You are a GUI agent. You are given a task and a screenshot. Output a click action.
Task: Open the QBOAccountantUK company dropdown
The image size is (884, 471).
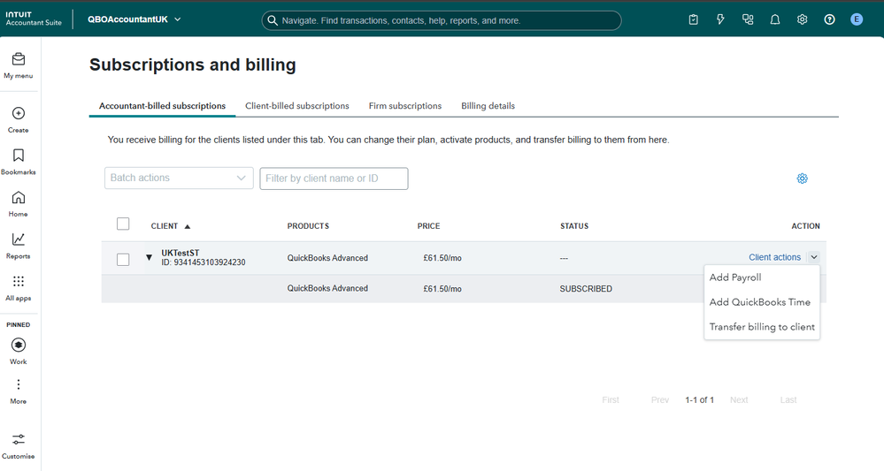(135, 19)
